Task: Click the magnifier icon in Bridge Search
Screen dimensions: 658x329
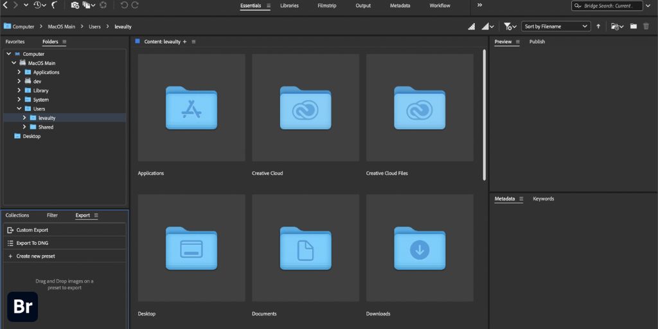Action: click(x=578, y=6)
